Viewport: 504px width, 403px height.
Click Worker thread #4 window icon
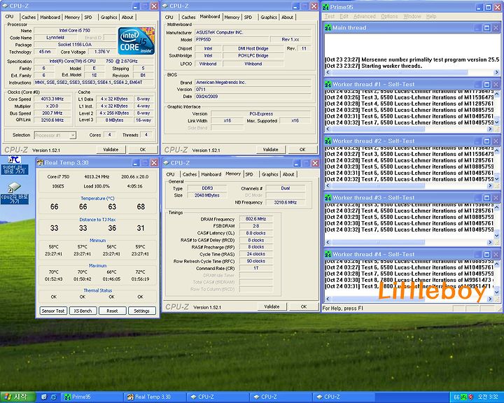tap(328, 254)
